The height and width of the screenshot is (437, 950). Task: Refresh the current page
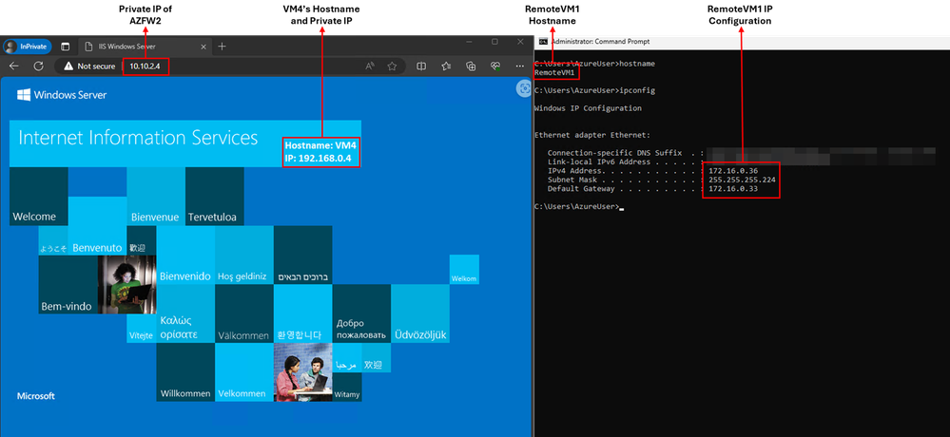click(x=38, y=66)
